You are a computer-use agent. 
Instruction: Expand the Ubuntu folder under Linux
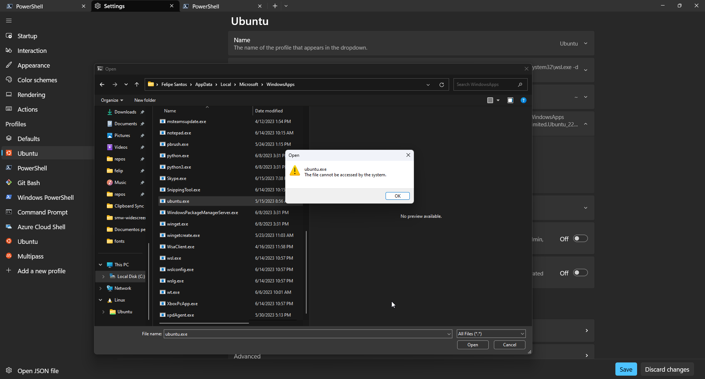(103, 312)
